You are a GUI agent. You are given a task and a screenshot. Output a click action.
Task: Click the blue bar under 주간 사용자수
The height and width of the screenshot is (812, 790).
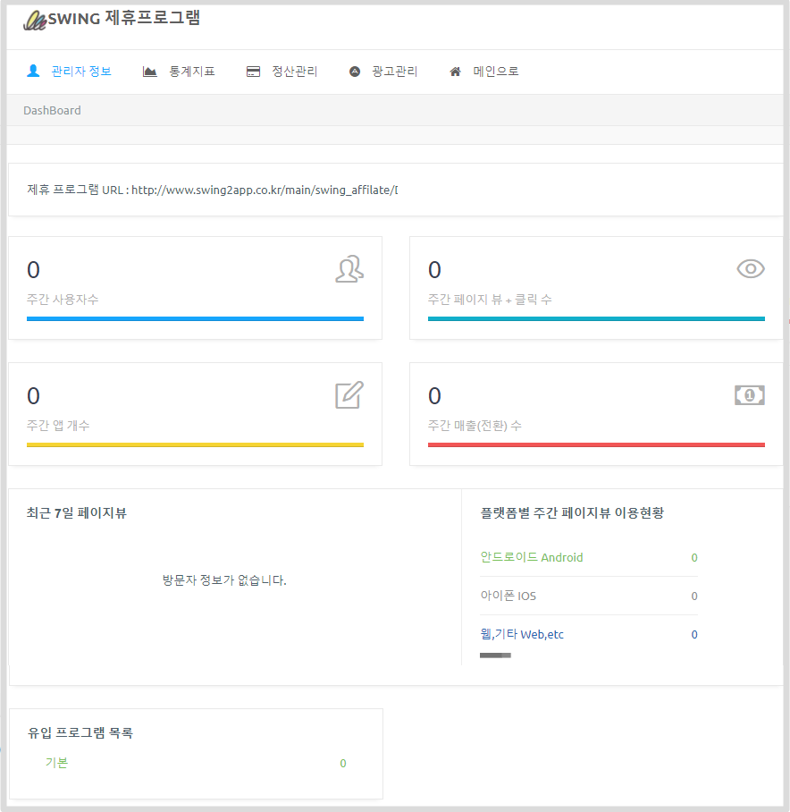tap(195, 318)
